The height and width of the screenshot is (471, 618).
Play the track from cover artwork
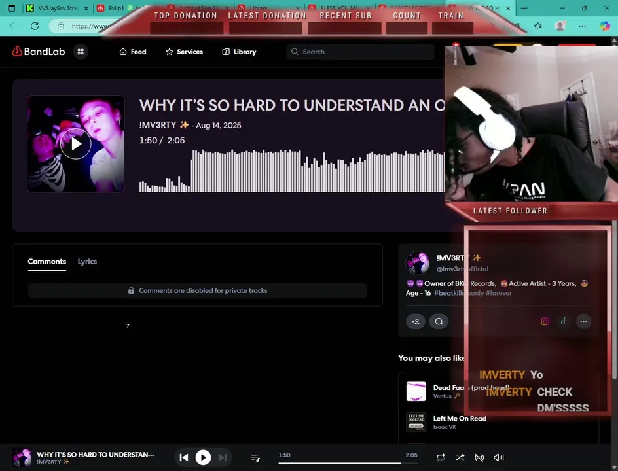click(x=76, y=144)
